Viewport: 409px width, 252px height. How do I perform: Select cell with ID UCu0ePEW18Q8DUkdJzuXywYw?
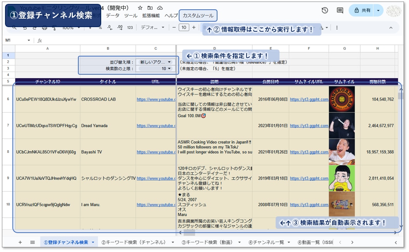(47, 99)
